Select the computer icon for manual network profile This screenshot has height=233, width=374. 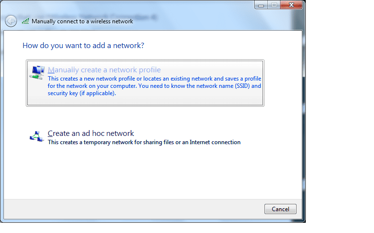click(37, 72)
